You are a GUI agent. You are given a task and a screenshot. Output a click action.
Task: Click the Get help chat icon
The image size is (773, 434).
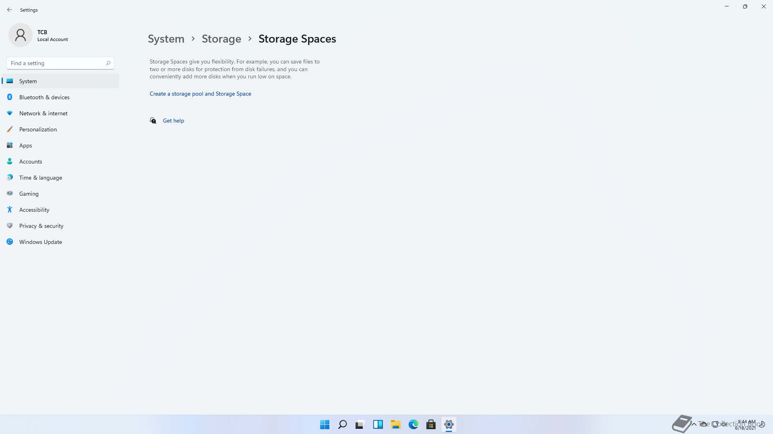click(153, 121)
